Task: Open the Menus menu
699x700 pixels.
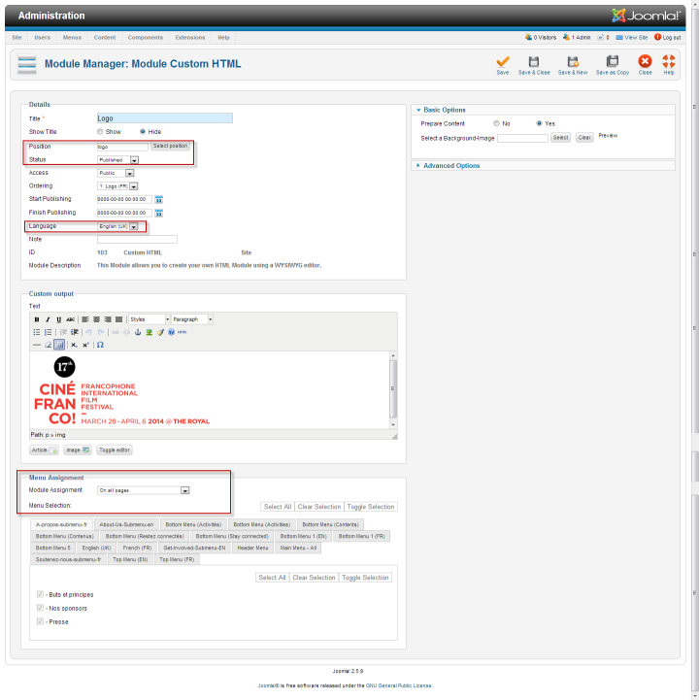Action: point(72,38)
